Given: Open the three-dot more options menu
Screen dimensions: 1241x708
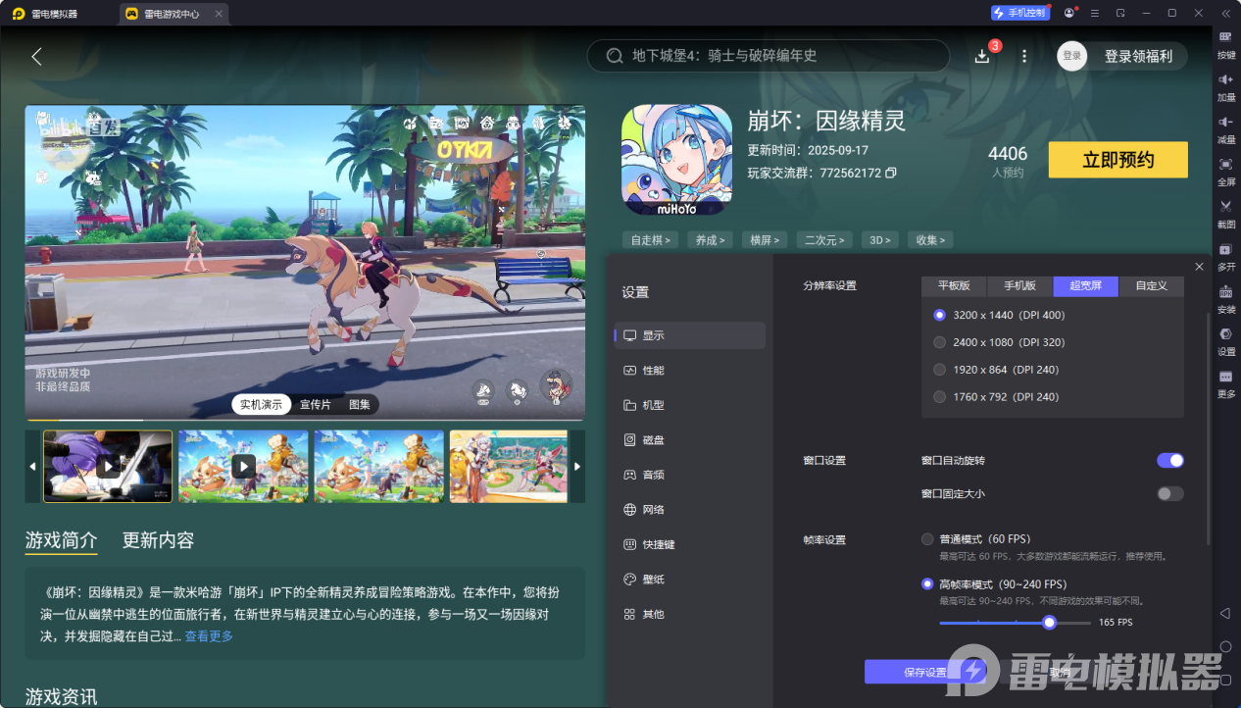Looking at the screenshot, I should (x=1023, y=56).
